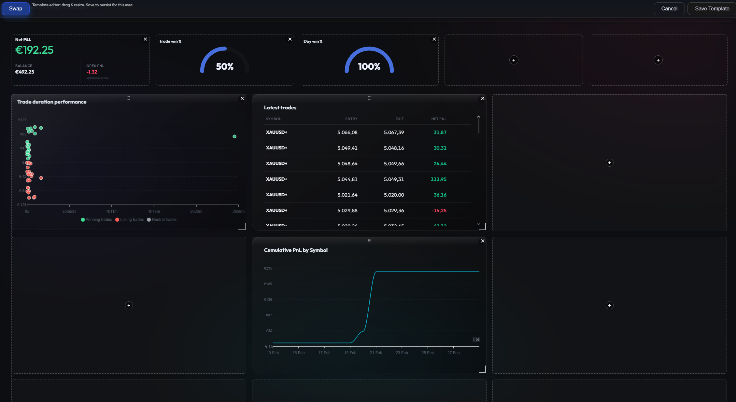
Task: Click the scroll-down chevron in Latest trades
Action: tap(478, 224)
